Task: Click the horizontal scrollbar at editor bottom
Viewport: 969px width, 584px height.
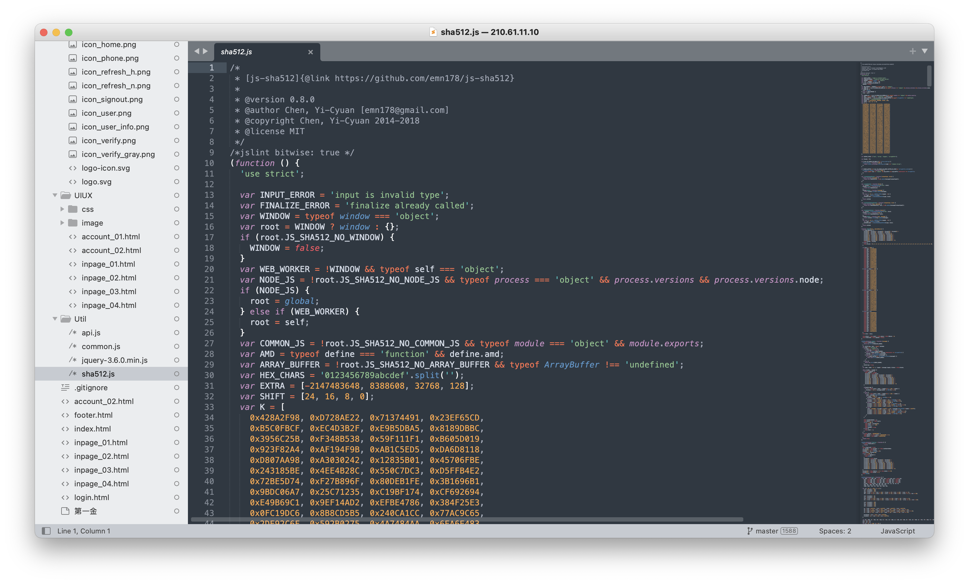Action: click(x=467, y=519)
